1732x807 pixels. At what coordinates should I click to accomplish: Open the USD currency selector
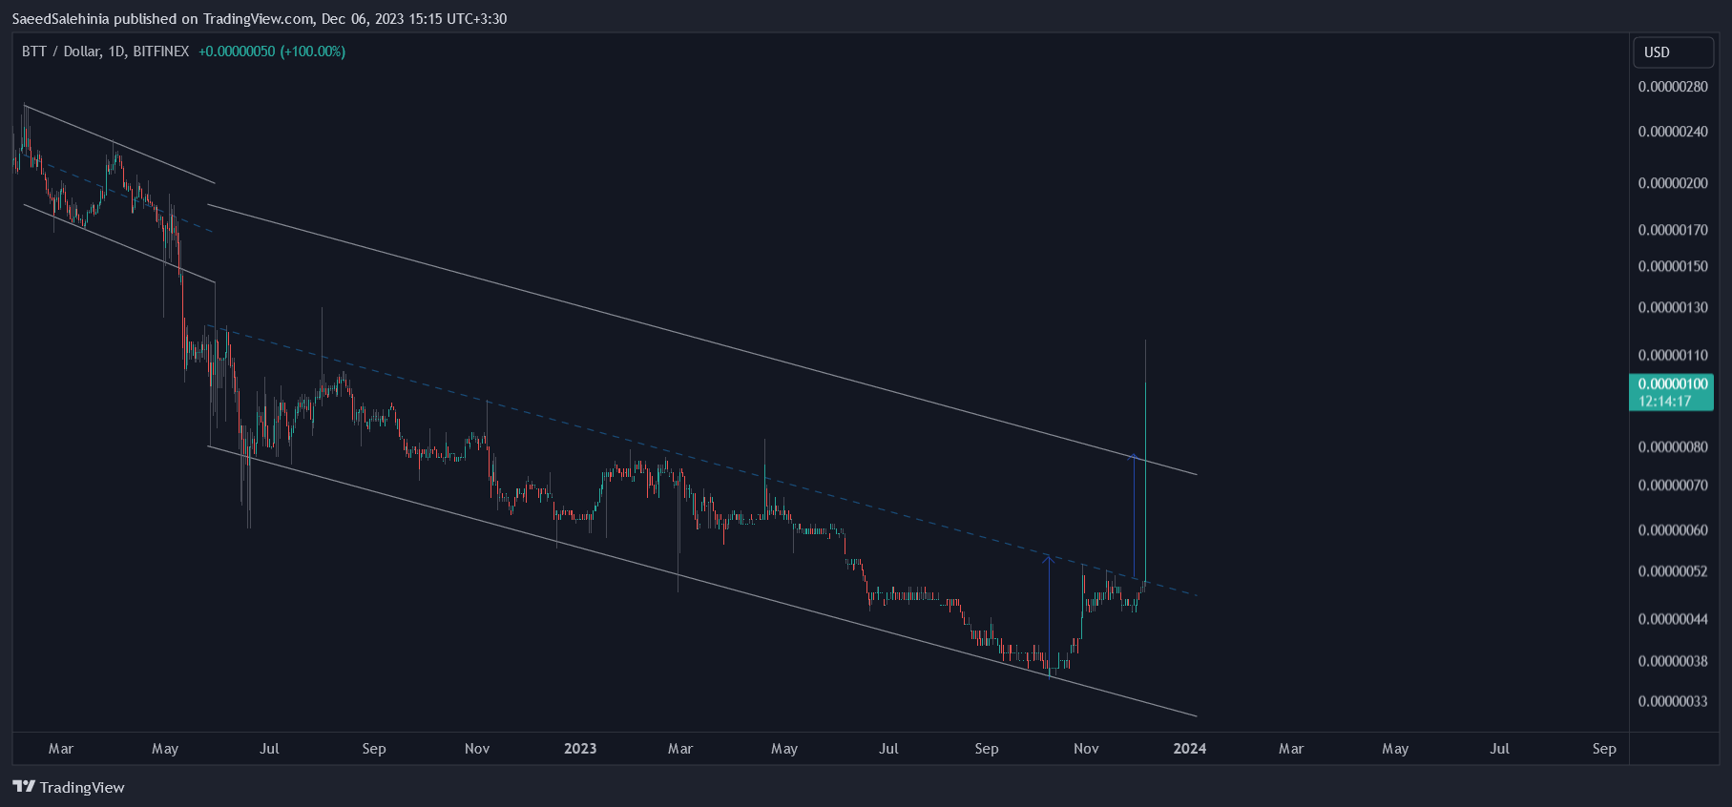pos(1673,52)
